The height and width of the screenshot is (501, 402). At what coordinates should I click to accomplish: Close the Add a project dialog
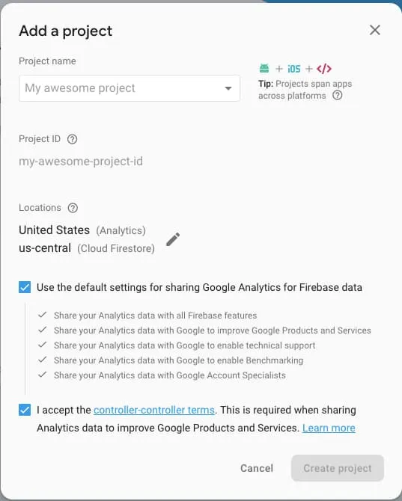[x=375, y=31]
